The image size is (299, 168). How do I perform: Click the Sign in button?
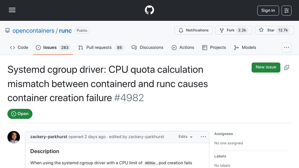point(268,11)
